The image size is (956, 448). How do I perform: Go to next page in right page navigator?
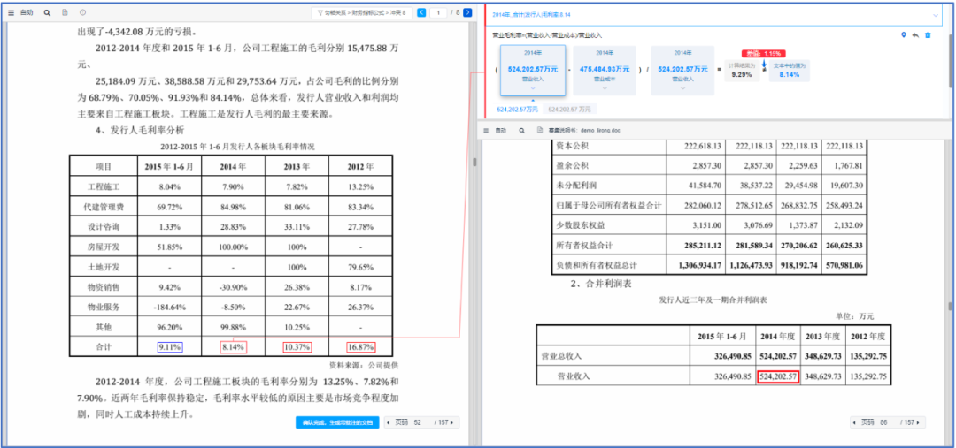918,422
